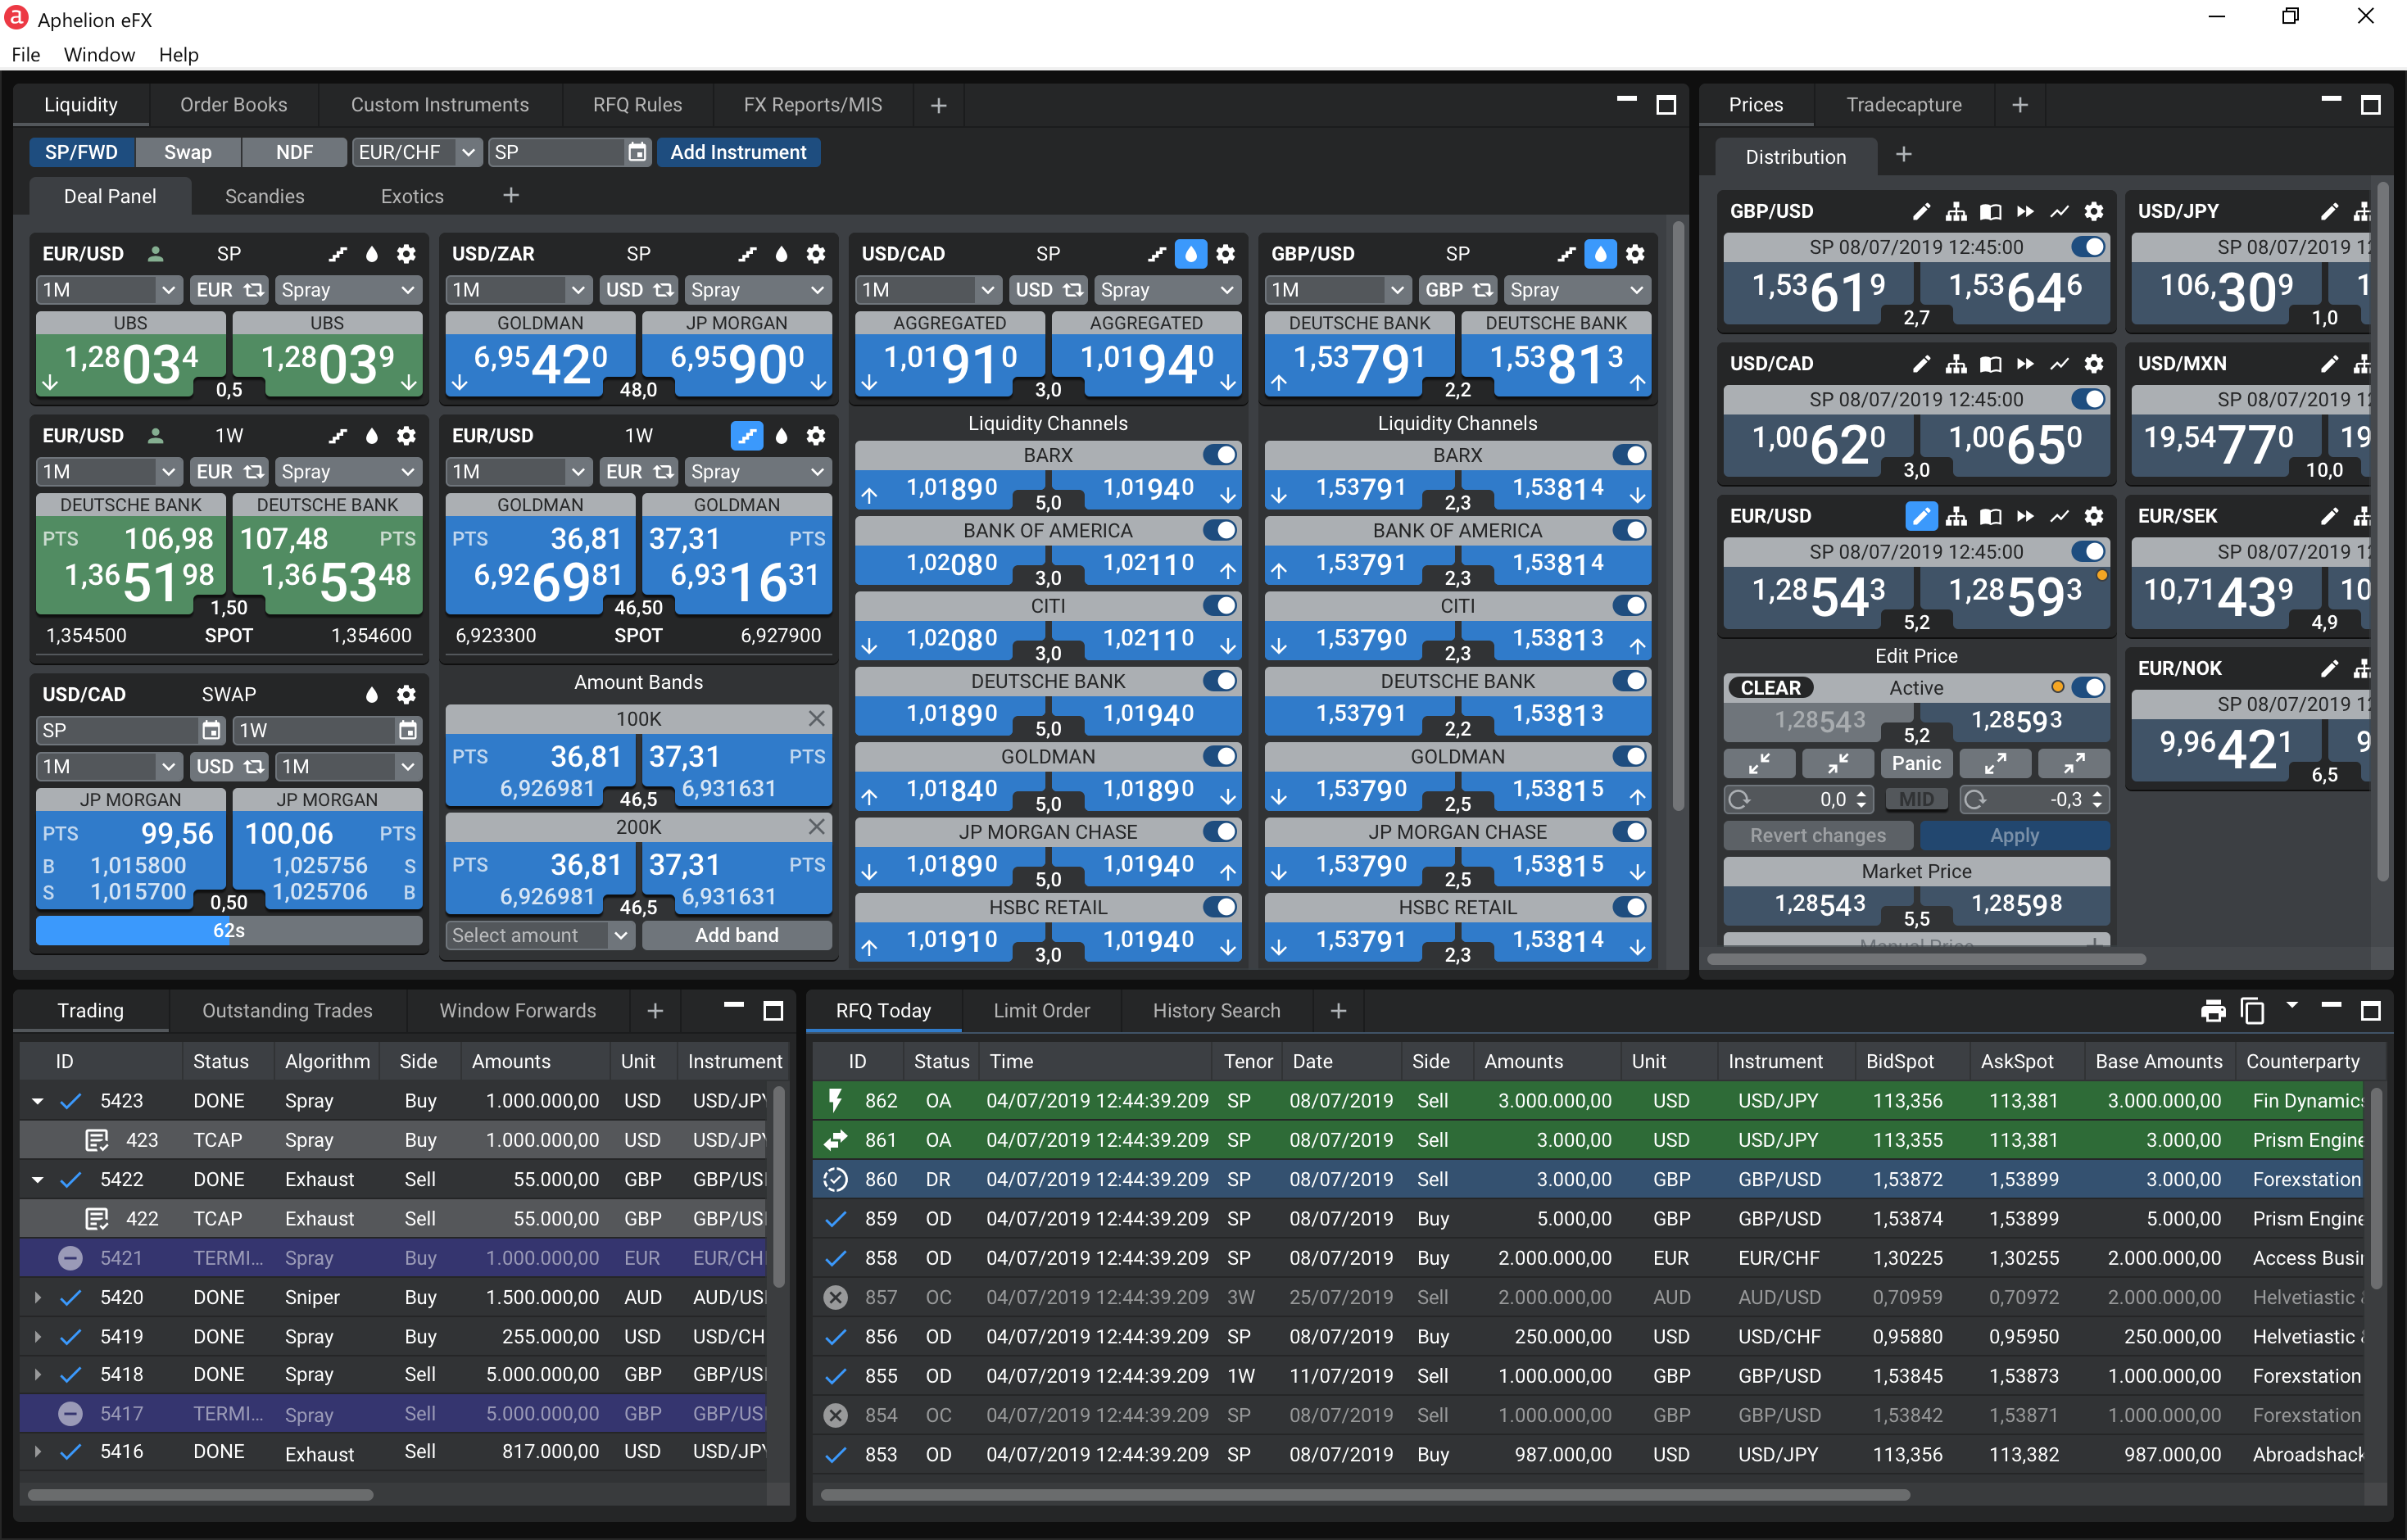
Task: Toggle BARX channel under USD/CAD liquidity
Action: (1220, 455)
